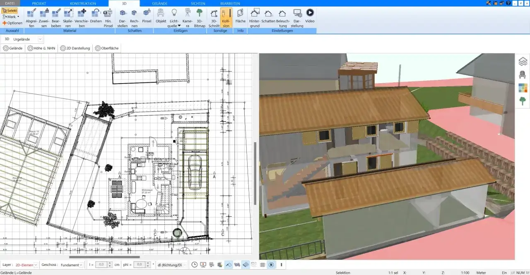
Task: Open tools wrench icon in title bar
Action: click(489, 3)
